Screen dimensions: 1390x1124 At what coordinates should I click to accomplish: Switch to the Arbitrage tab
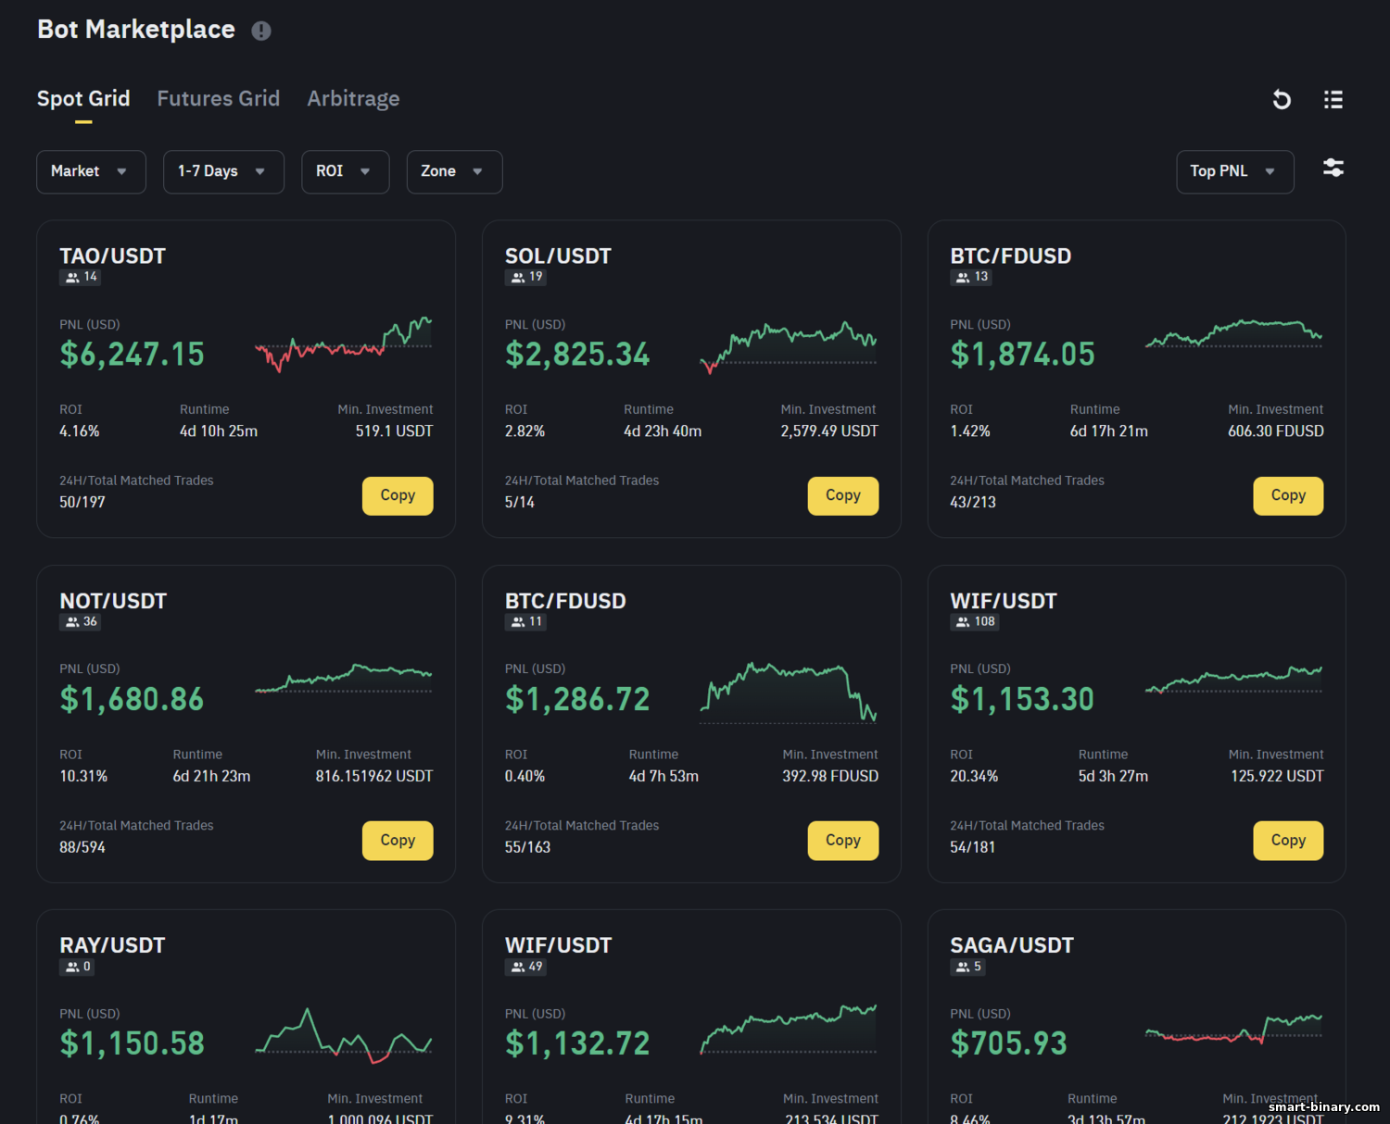(x=353, y=99)
